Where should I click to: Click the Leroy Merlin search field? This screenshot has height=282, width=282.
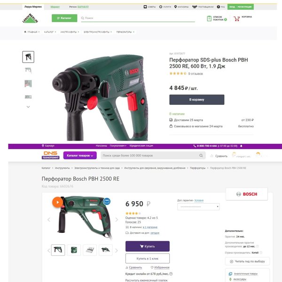pos(138,18)
